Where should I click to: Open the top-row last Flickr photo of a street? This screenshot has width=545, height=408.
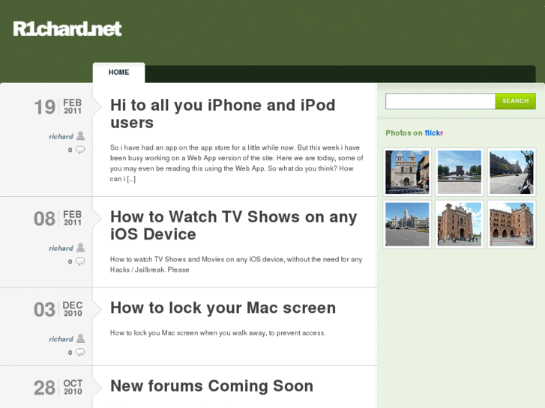[x=511, y=172]
